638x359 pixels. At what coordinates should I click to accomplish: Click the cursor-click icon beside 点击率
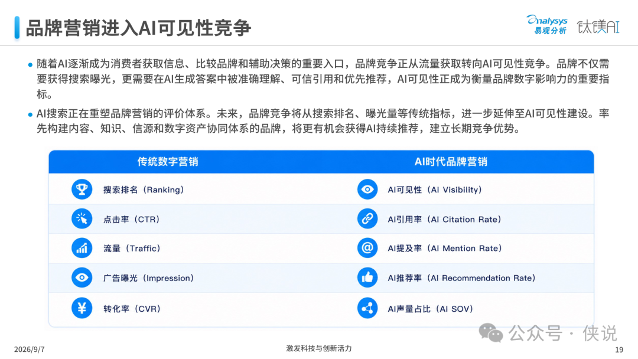(x=82, y=219)
